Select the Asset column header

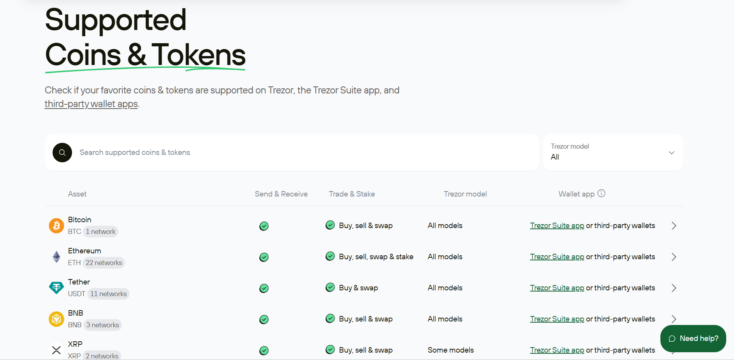coord(77,193)
